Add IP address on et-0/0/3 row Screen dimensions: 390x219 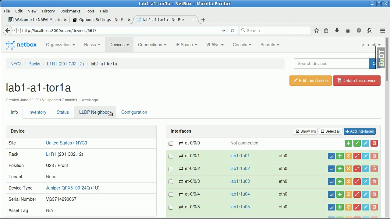(x=340, y=181)
